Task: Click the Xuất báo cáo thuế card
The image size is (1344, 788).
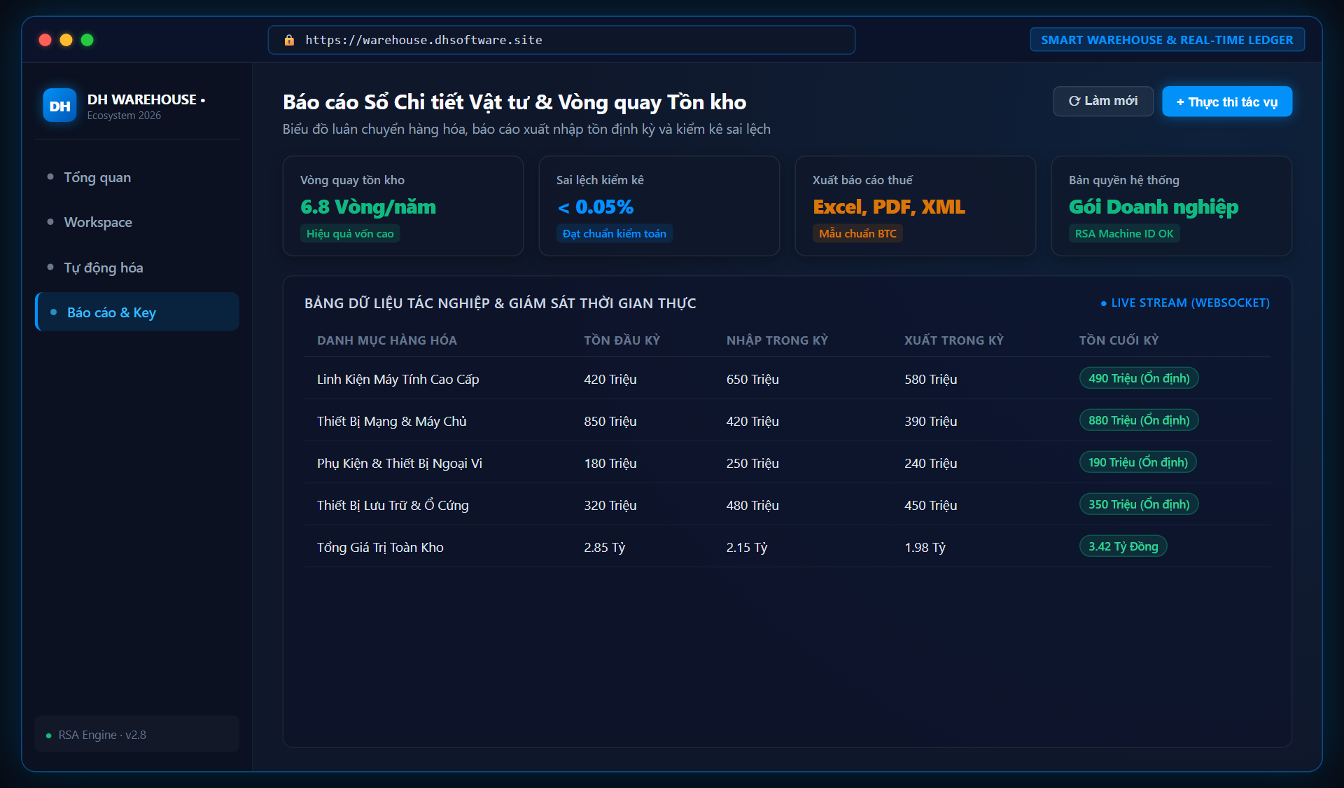Action: 916,206
